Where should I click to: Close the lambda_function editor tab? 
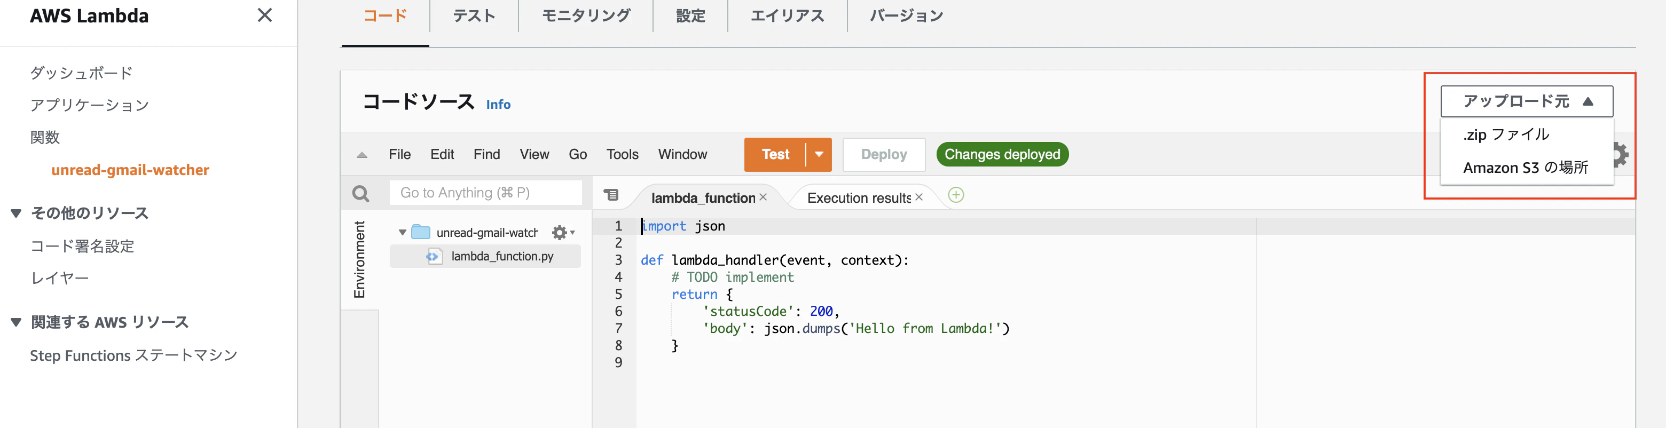(763, 197)
